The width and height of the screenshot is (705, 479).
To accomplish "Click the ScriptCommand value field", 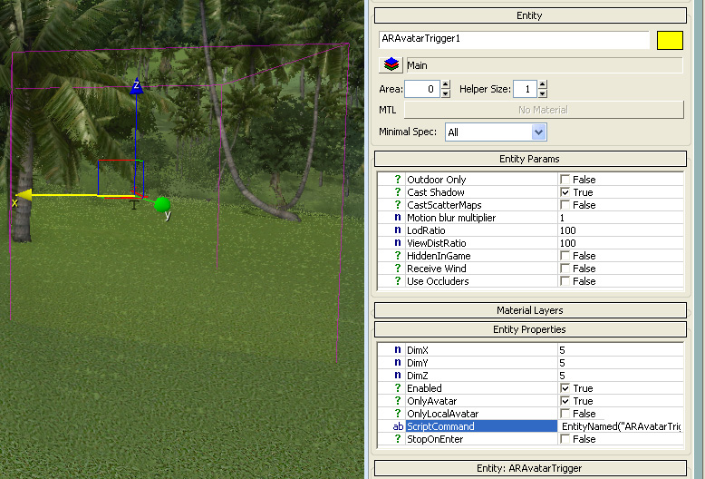I will pyautogui.click(x=621, y=426).
